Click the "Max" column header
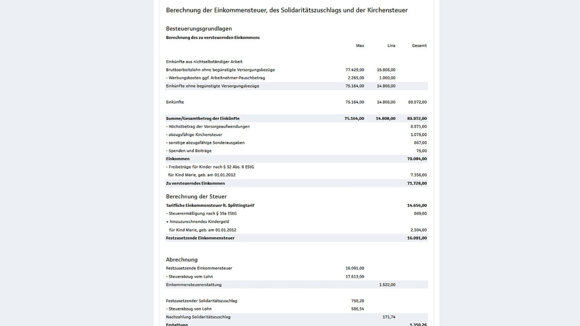Viewport: 580px width, 326px height. pos(360,46)
